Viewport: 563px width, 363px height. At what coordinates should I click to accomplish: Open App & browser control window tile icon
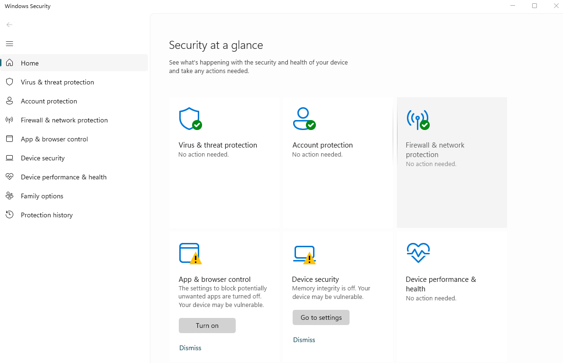[x=190, y=253]
